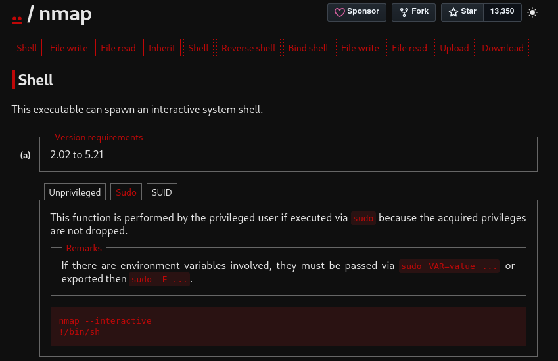Click the 'This executable can spawn' description

[137, 110]
